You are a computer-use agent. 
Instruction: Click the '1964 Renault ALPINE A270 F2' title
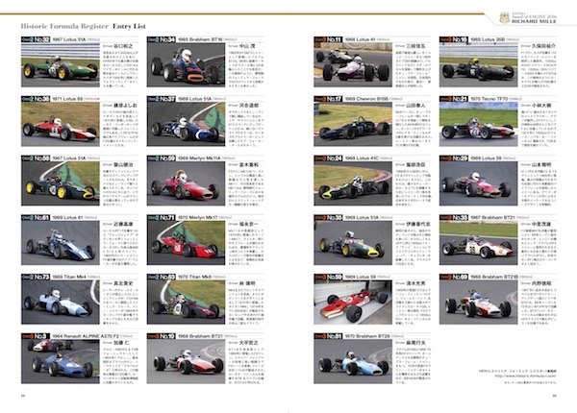86,336
